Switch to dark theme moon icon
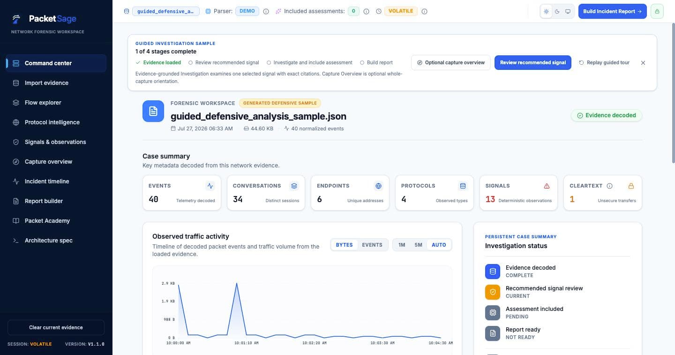This screenshot has width=675, height=355. point(557,11)
